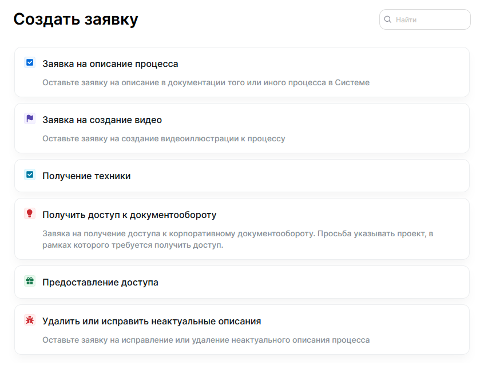The image size is (484, 369).
Task: Click the blue checkbox icon beside "Заявка на описание процесса"
Action: 29,62
